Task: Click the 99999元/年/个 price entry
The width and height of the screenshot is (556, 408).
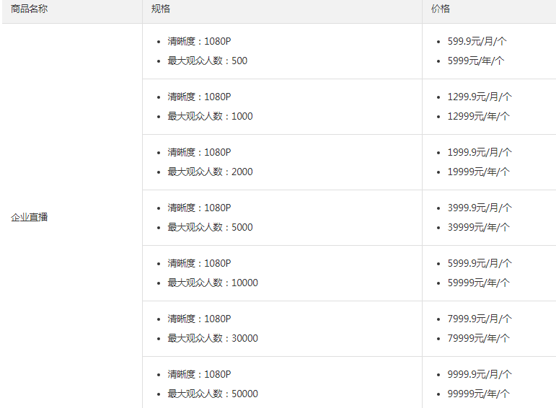Action: (479, 394)
